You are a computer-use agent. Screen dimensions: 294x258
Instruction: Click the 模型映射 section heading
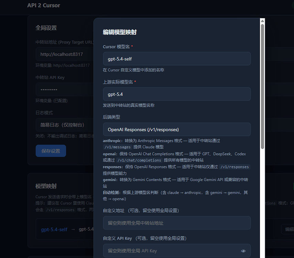pos(46,186)
